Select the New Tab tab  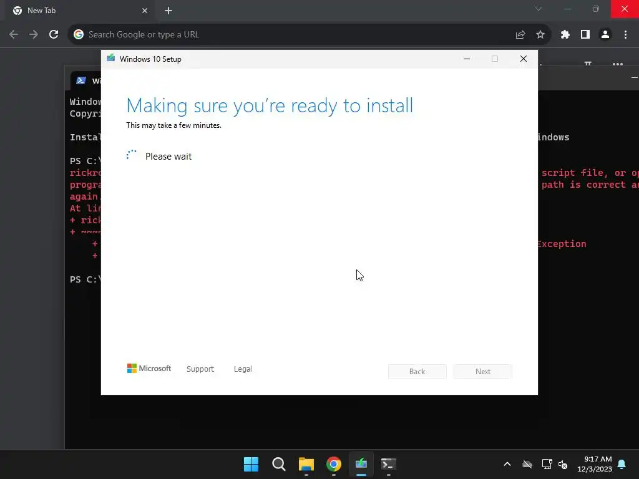pyautogui.click(x=79, y=11)
